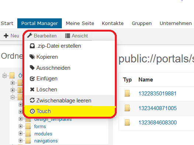Select Kopieren from the menu
The image size is (194, 145).
coord(70,57)
